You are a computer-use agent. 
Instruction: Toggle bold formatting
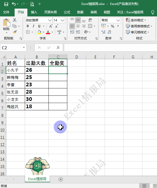tap(28, 26)
